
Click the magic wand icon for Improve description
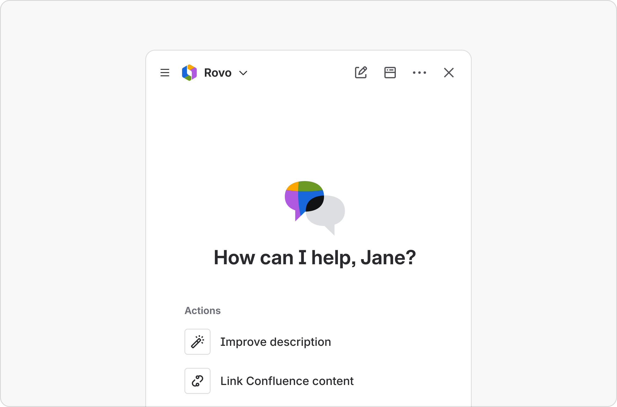click(198, 342)
